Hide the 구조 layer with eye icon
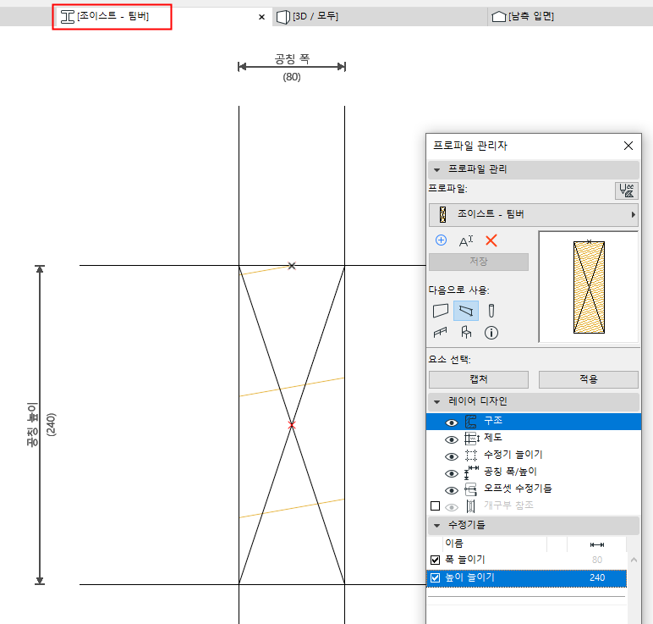This screenshot has width=653, height=624. tap(452, 422)
